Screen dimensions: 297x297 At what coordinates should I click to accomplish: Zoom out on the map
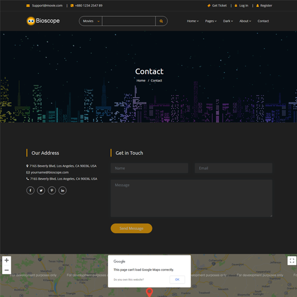click(6, 270)
